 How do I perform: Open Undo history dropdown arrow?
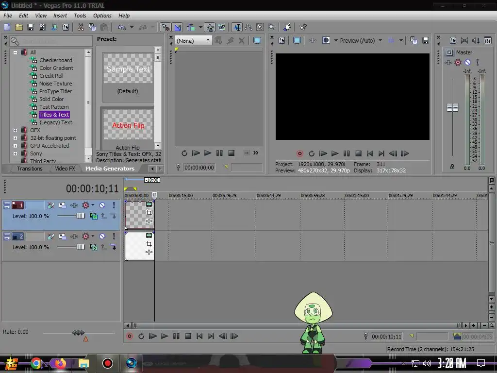[x=132, y=27]
